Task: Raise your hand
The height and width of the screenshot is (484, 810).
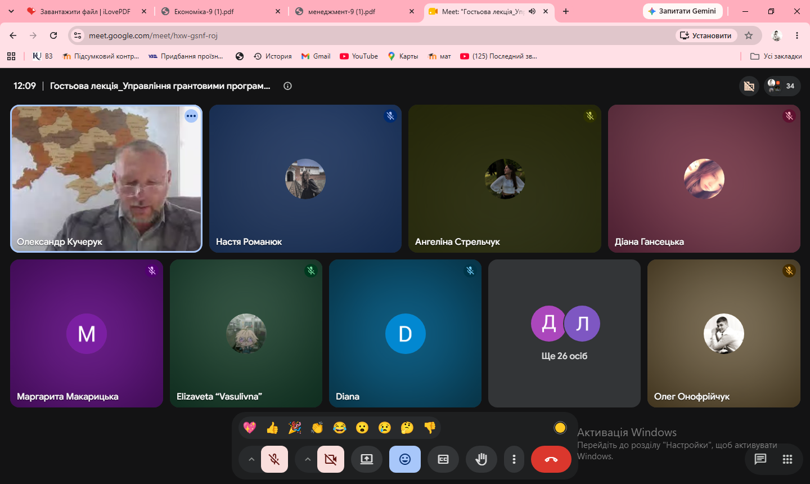Action: coord(481,459)
